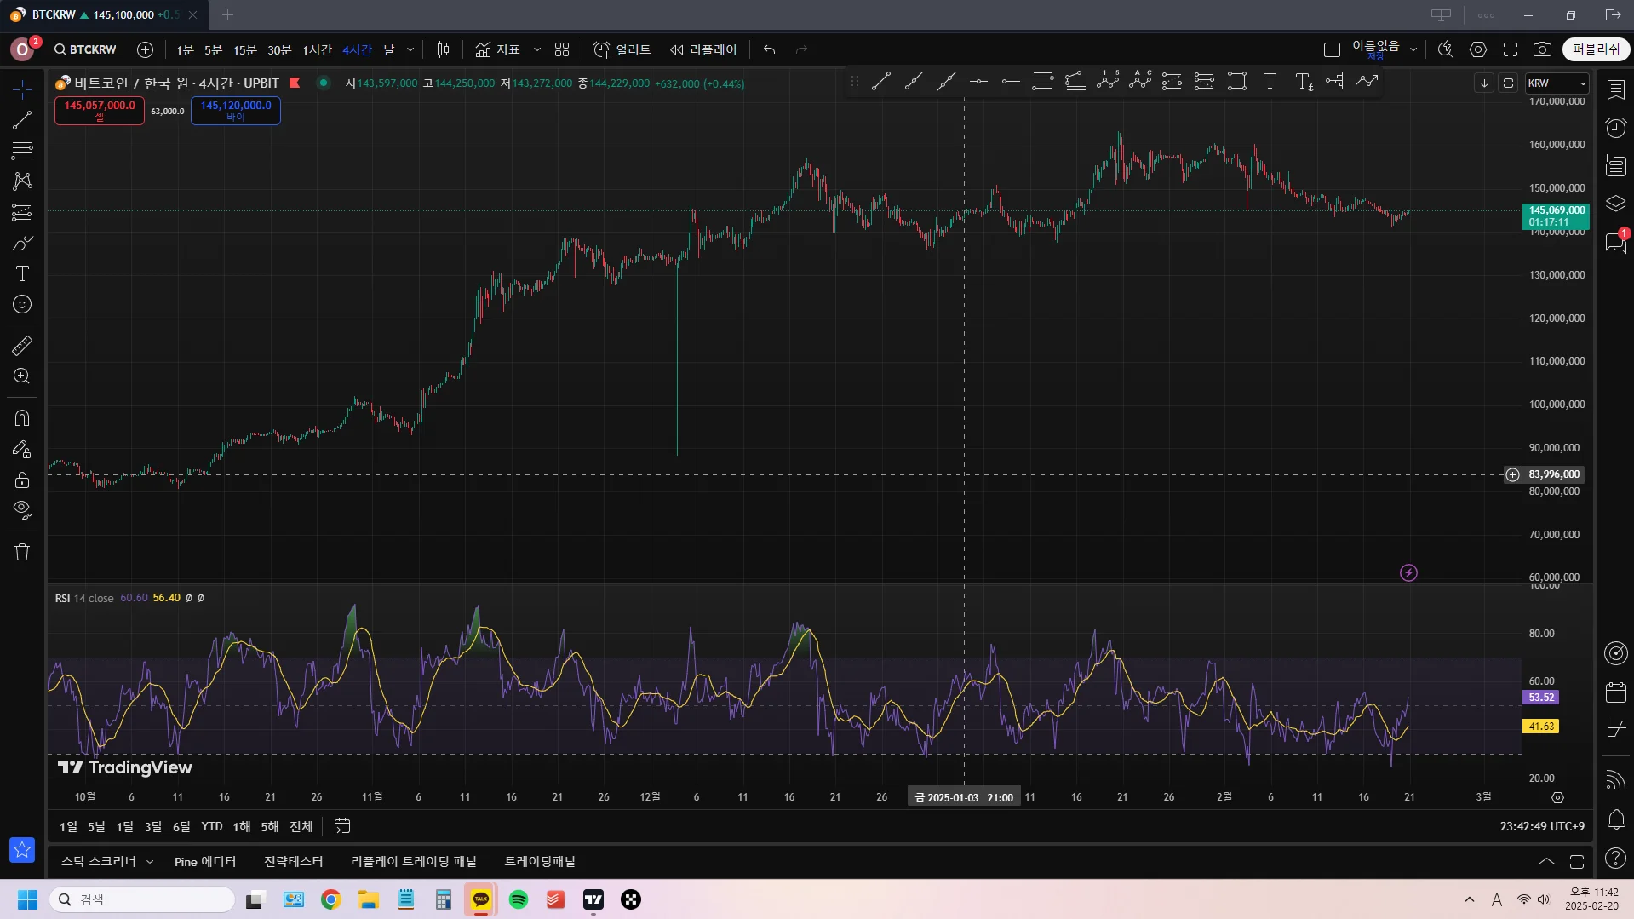
Task: Click the undo arrow in top toolbar
Action: [769, 49]
